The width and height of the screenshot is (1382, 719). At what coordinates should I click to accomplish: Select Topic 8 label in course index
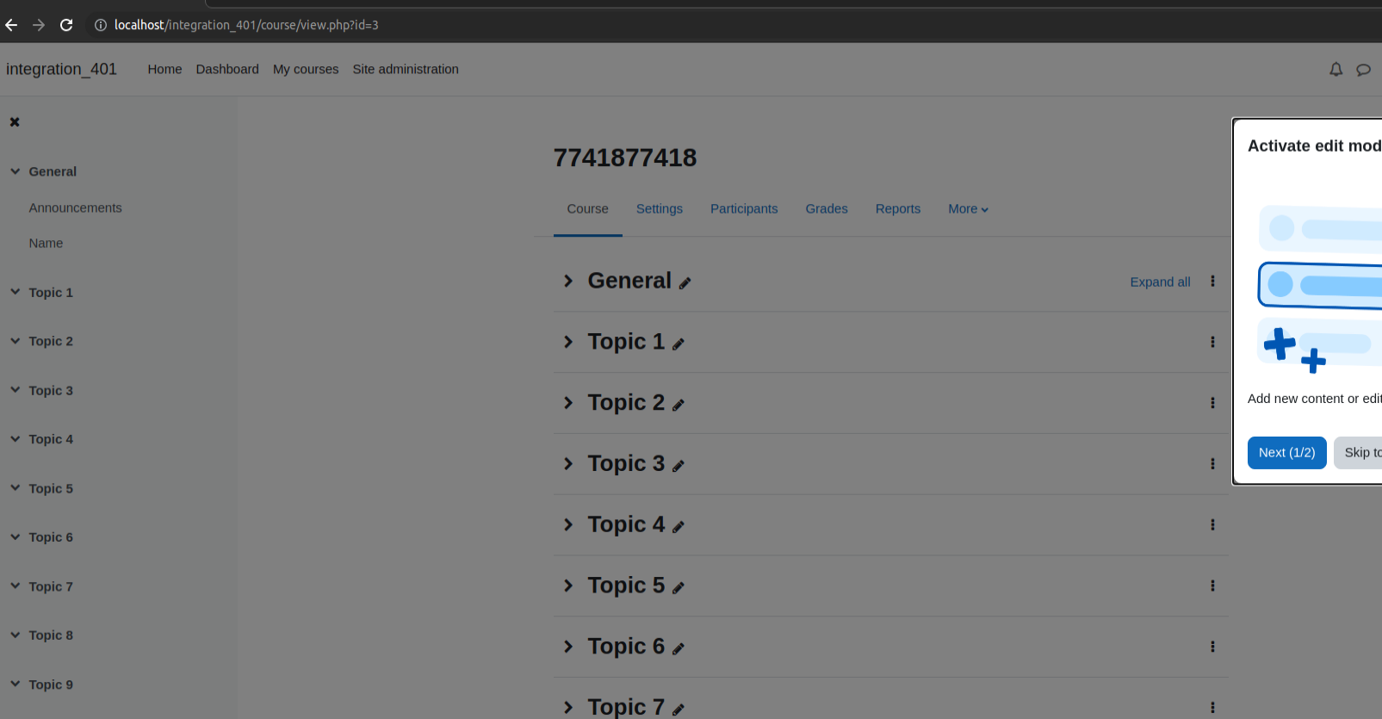pos(51,635)
